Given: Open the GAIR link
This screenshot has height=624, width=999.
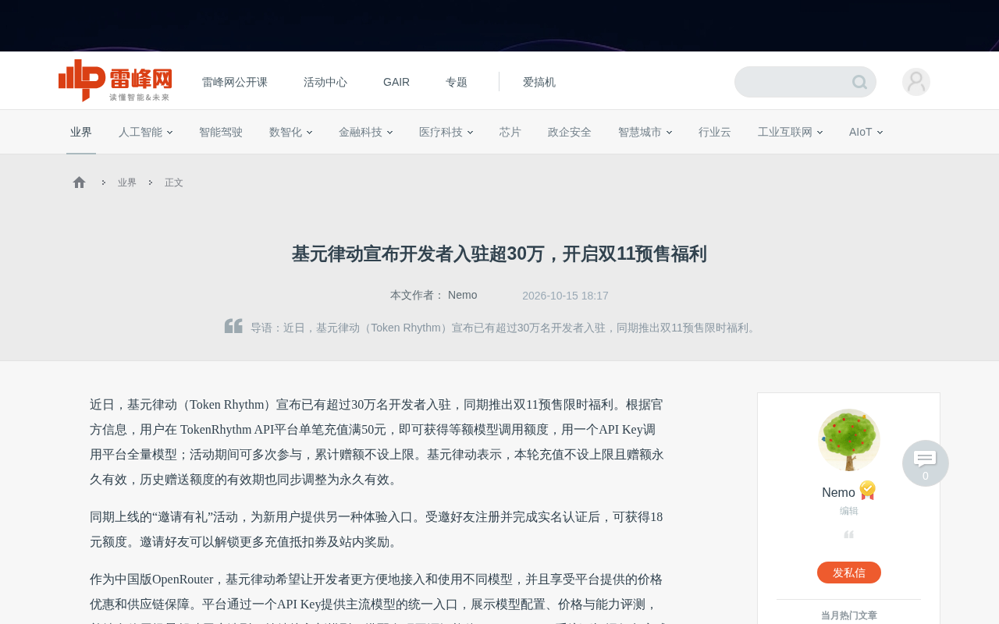Looking at the screenshot, I should (396, 82).
